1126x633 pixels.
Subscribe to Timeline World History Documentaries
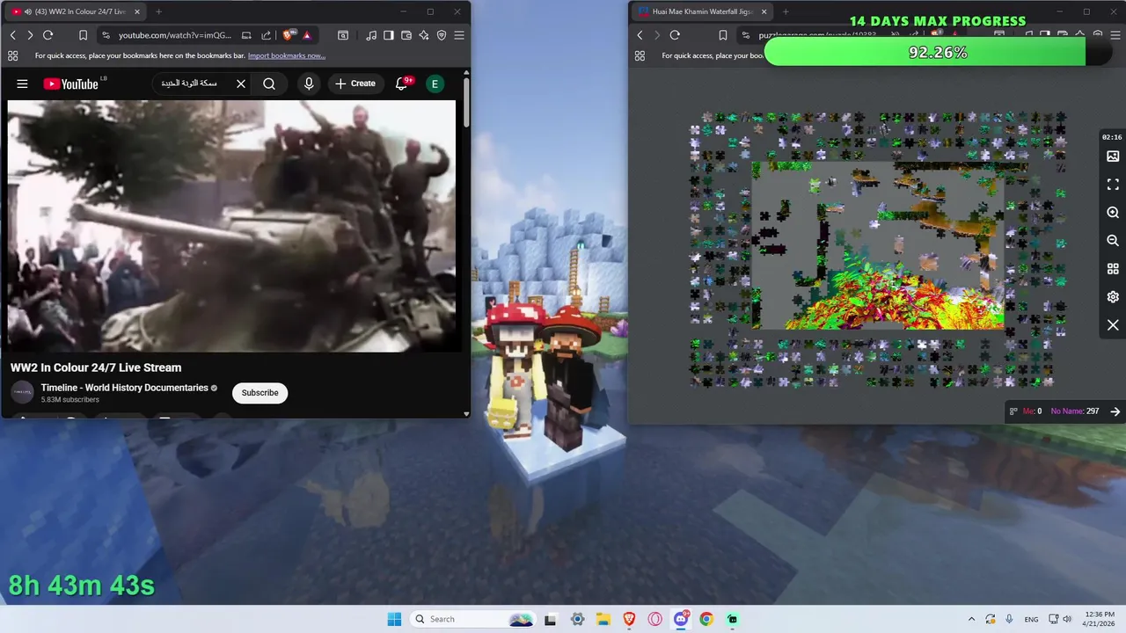[x=260, y=393]
